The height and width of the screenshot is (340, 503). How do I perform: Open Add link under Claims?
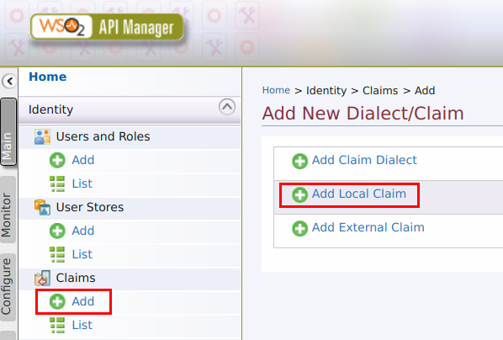pyautogui.click(x=83, y=301)
